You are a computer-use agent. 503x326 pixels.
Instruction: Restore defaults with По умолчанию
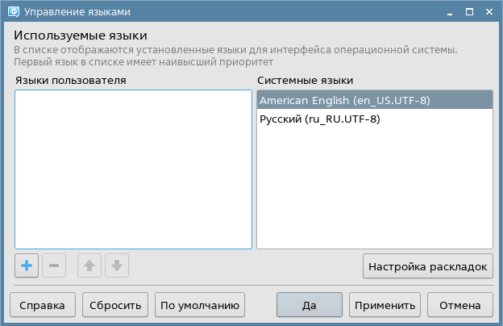tap(200, 305)
